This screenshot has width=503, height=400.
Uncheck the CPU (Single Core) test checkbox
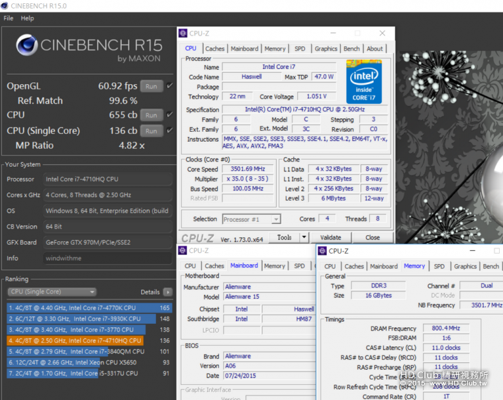tap(170, 130)
